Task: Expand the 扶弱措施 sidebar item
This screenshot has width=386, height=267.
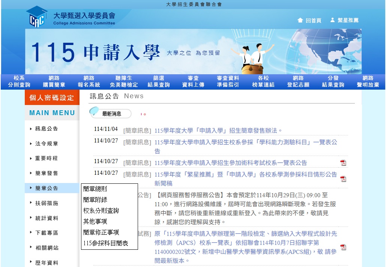Action: click(47, 203)
